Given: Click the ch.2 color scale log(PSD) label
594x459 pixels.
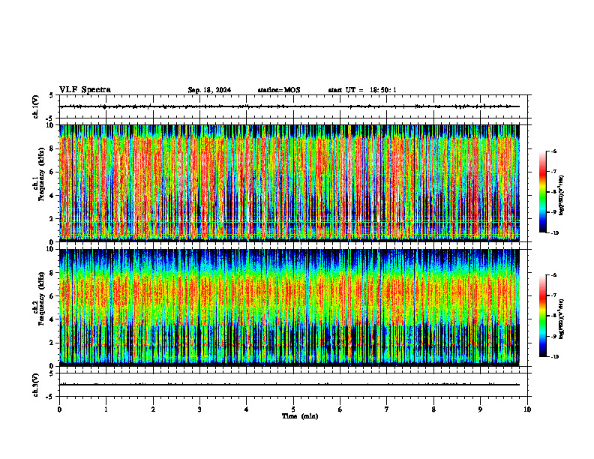Looking at the screenshot, I should [561, 319].
